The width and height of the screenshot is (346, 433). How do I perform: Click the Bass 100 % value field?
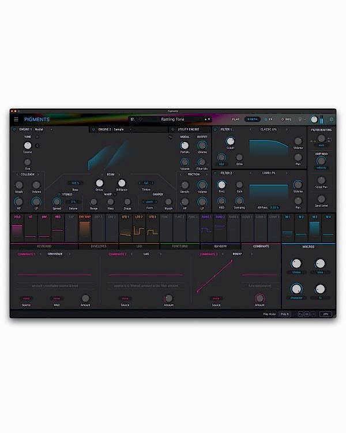point(76,183)
